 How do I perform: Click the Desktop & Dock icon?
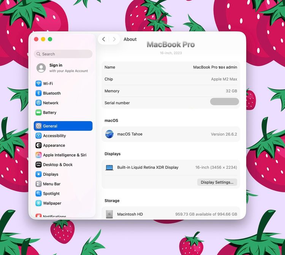coord(38,165)
